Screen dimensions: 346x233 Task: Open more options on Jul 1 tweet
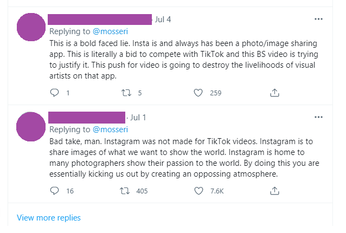[x=318, y=117]
